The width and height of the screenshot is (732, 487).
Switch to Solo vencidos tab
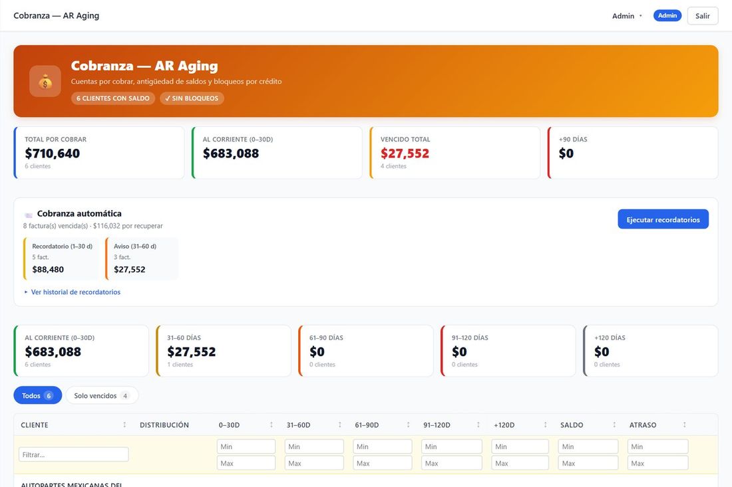pos(102,395)
